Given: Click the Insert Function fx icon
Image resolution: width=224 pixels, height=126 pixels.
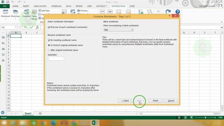Looking at the screenshot, I should click(x=37, y=27).
